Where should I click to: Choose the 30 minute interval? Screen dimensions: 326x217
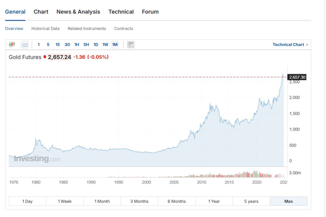tap(67, 45)
